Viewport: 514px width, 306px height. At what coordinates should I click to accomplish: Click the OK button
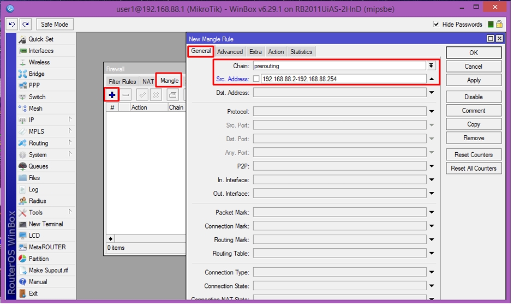click(474, 53)
